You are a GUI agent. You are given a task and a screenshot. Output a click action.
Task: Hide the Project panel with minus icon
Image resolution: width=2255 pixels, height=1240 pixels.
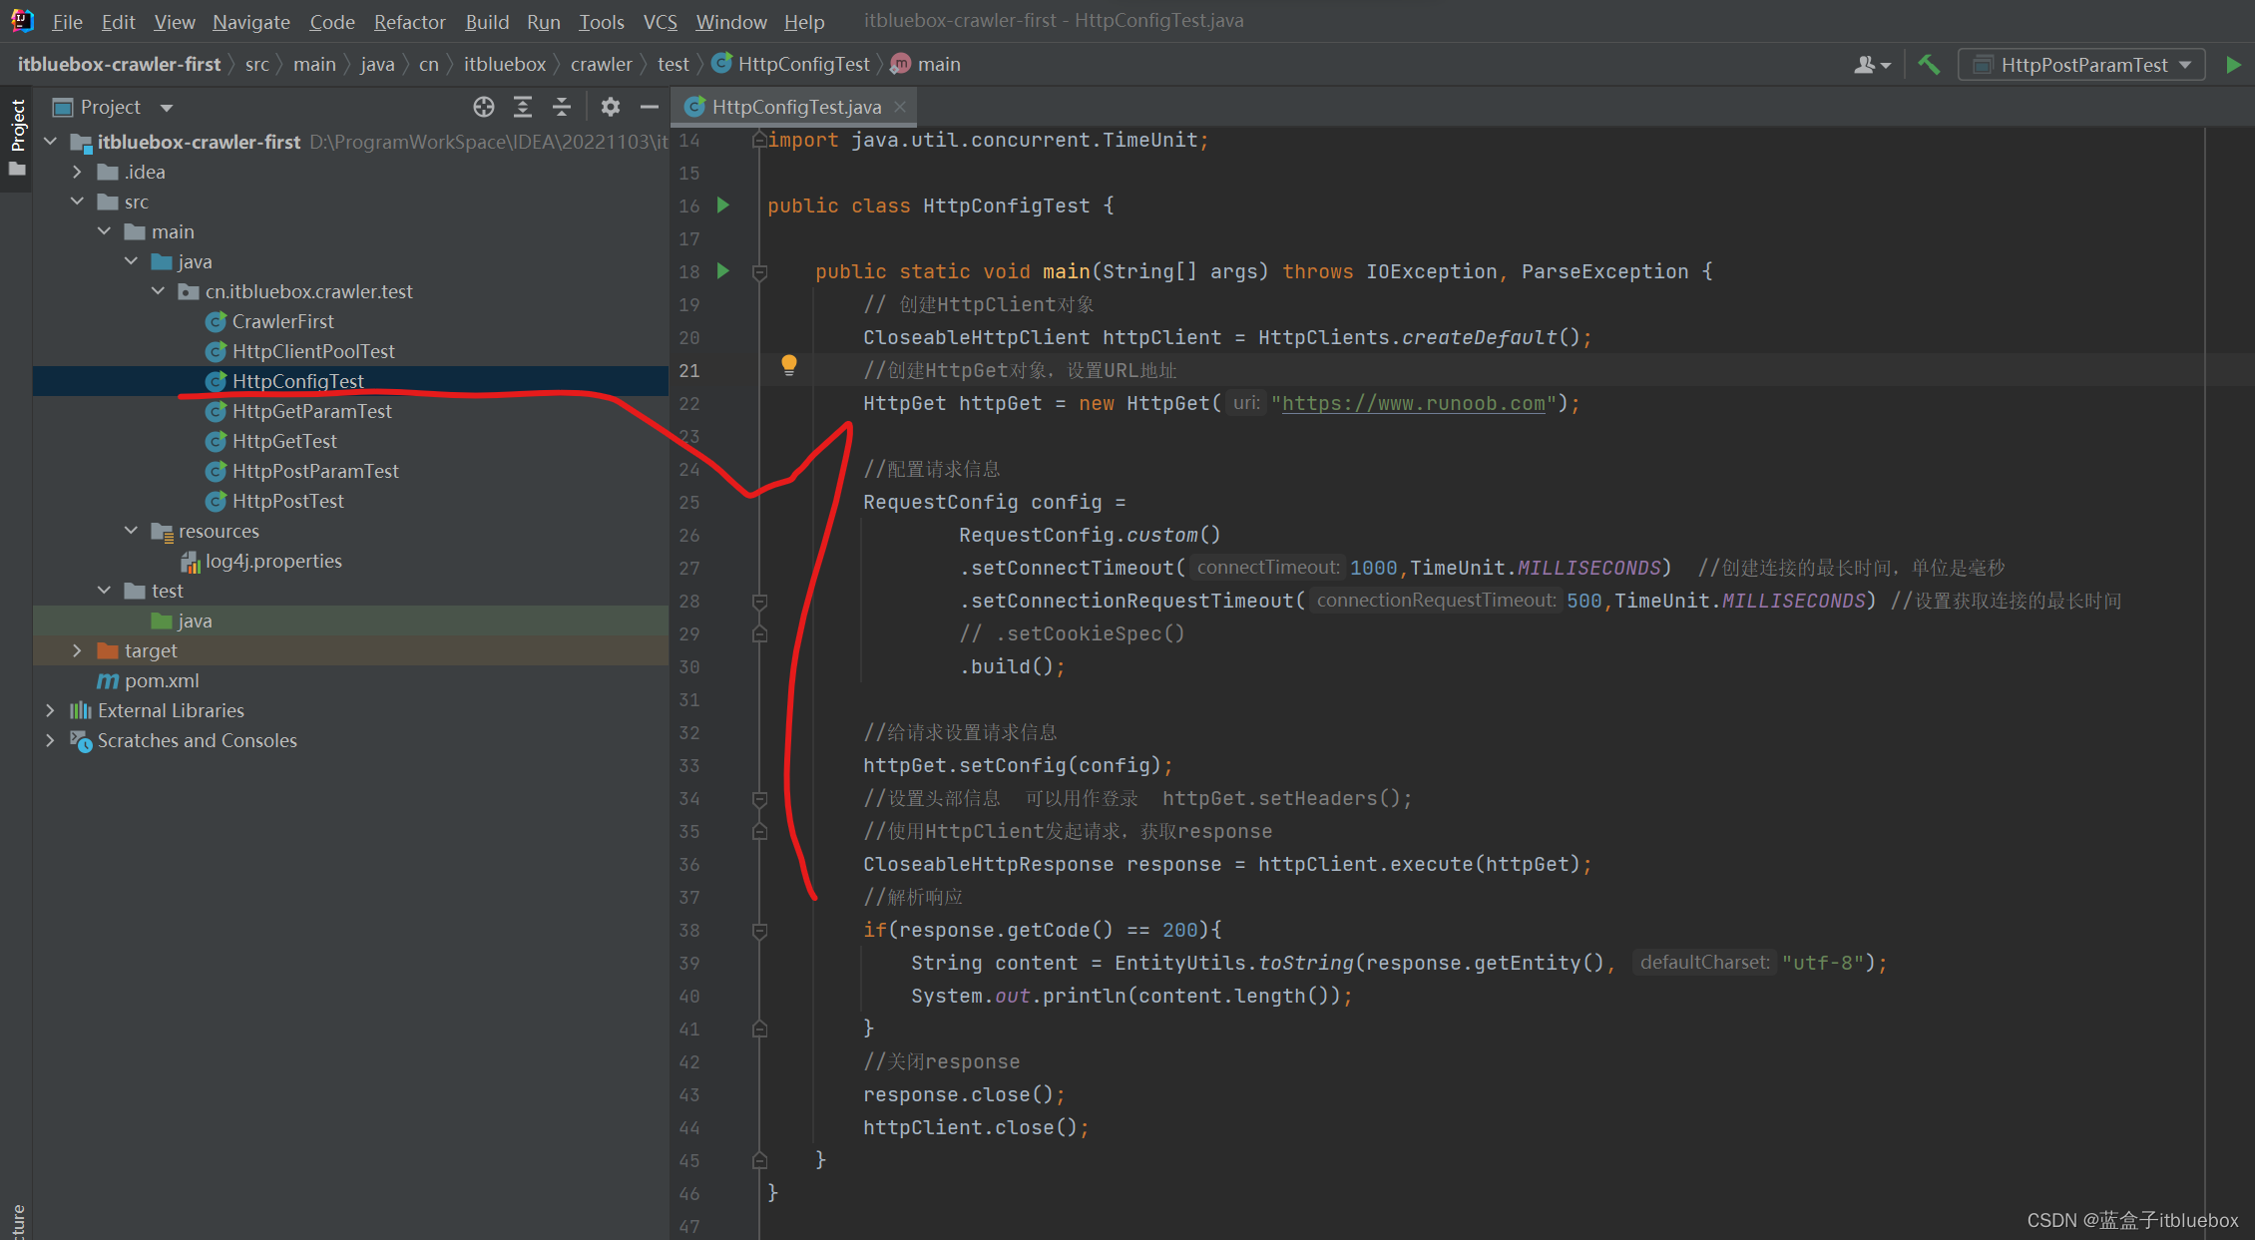tap(650, 107)
